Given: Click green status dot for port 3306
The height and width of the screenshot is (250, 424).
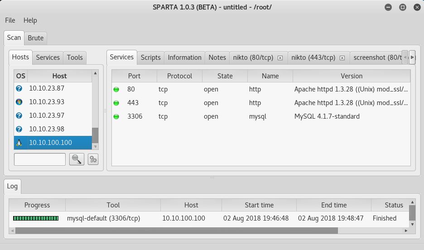Looking at the screenshot, I should pyautogui.click(x=116, y=116).
